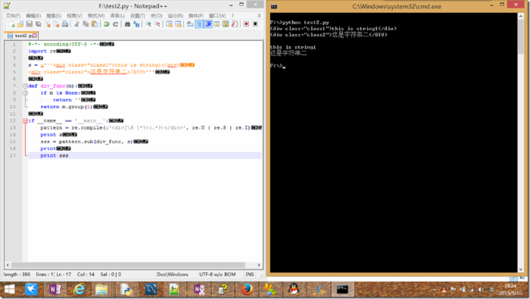
Task: Open the 视图(V) menu
Action: point(74,16)
